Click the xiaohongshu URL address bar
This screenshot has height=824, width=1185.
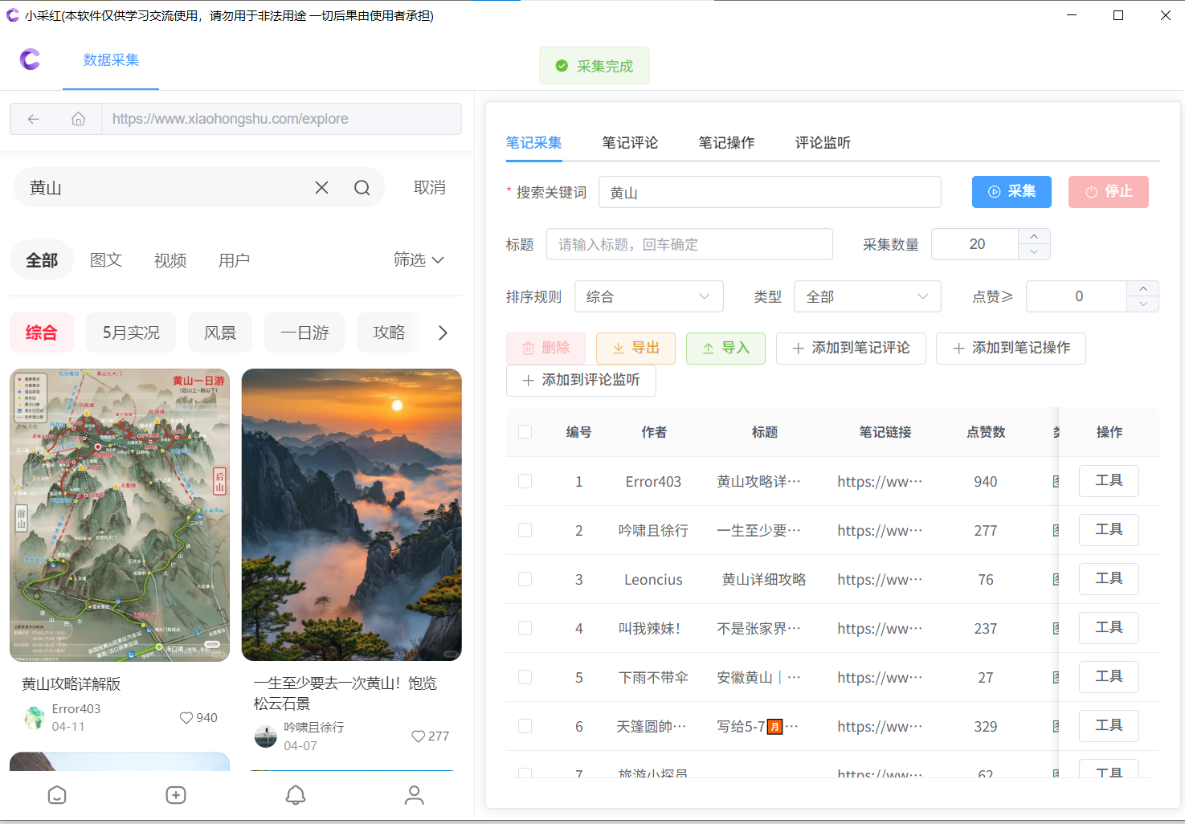[x=281, y=119]
